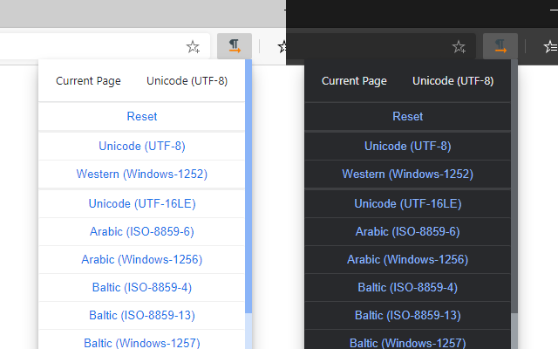Select Baltic (ISO-8859-4) in light popup
558x349 pixels.
point(142,287)
